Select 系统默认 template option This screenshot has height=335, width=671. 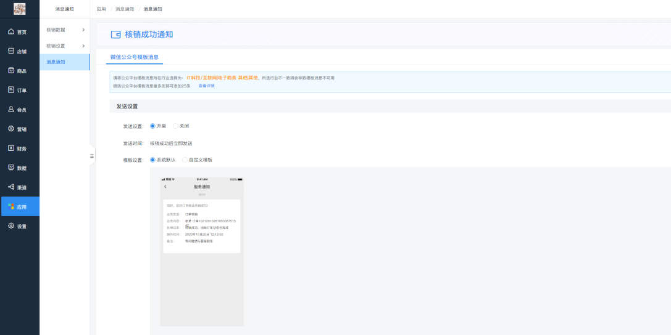pos(153,159)
